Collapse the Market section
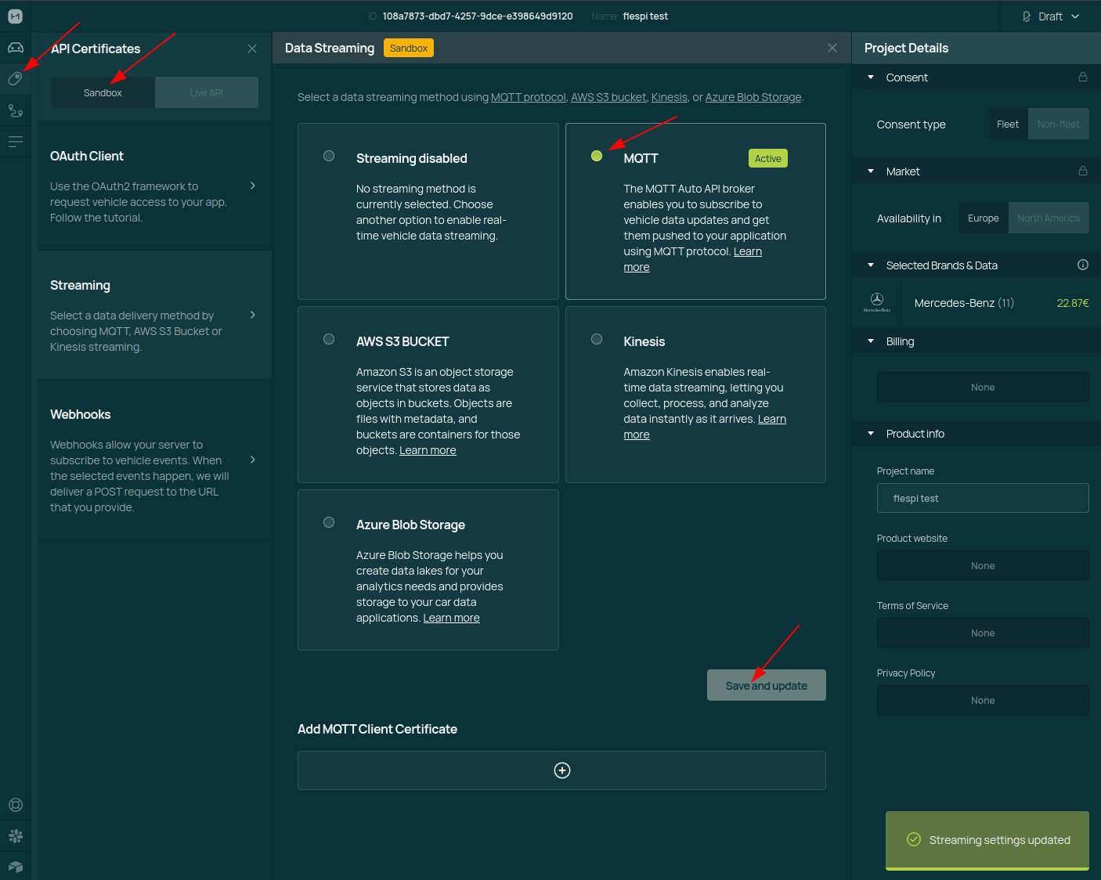The height and width of the screenshot is (880, 1101). (871, 171)
